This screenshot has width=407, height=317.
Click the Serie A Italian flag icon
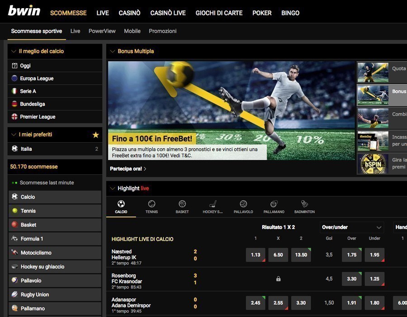click(x=14, y=91)
